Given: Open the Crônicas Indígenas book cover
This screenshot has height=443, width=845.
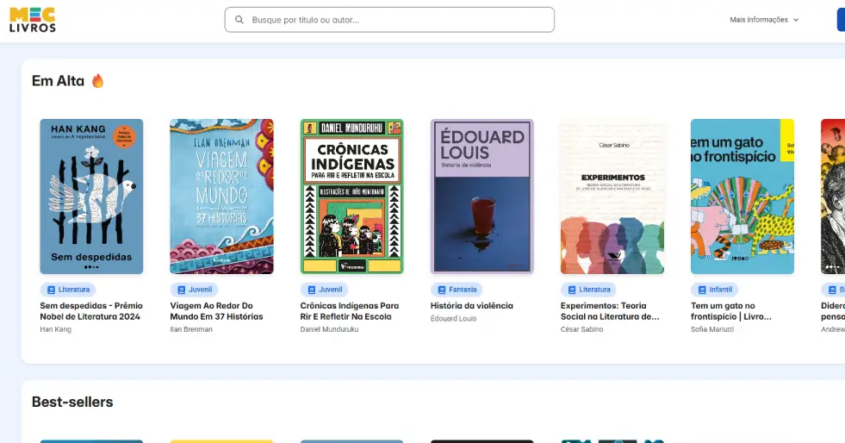Looking at the screenshot, I should click(352, 197).
